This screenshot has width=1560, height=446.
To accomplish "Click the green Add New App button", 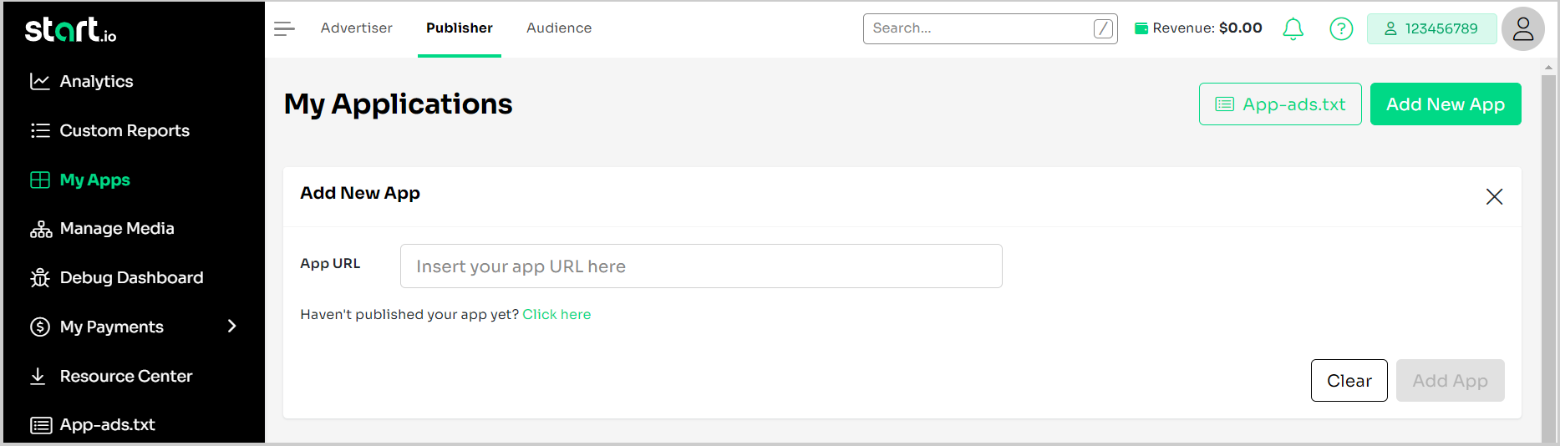I will [x=1445, y=104].
